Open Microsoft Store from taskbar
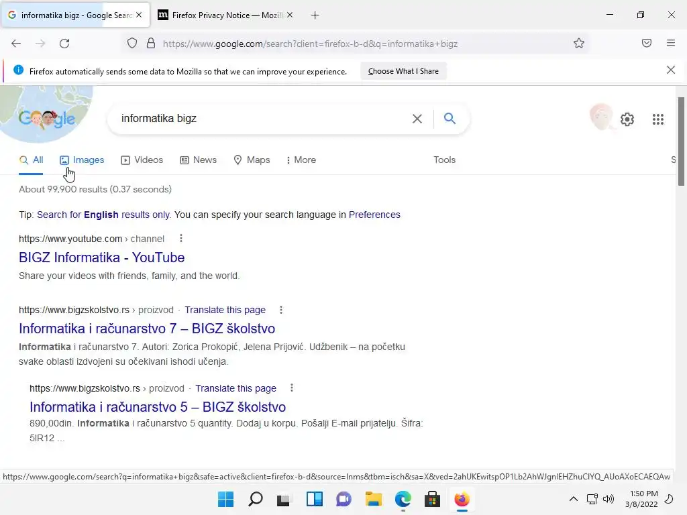Screen dimensions: 687x515 432,499
